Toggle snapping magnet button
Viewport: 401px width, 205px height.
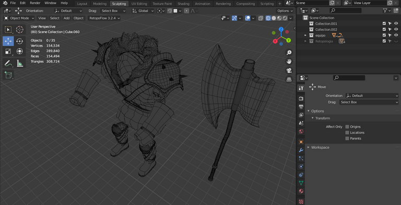tap(169, 11)
